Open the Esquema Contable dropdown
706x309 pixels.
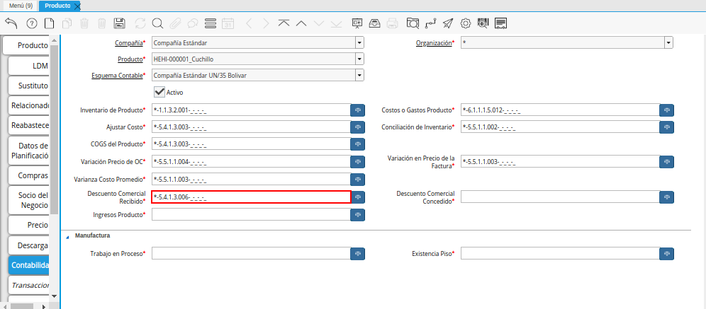(359, 74)
